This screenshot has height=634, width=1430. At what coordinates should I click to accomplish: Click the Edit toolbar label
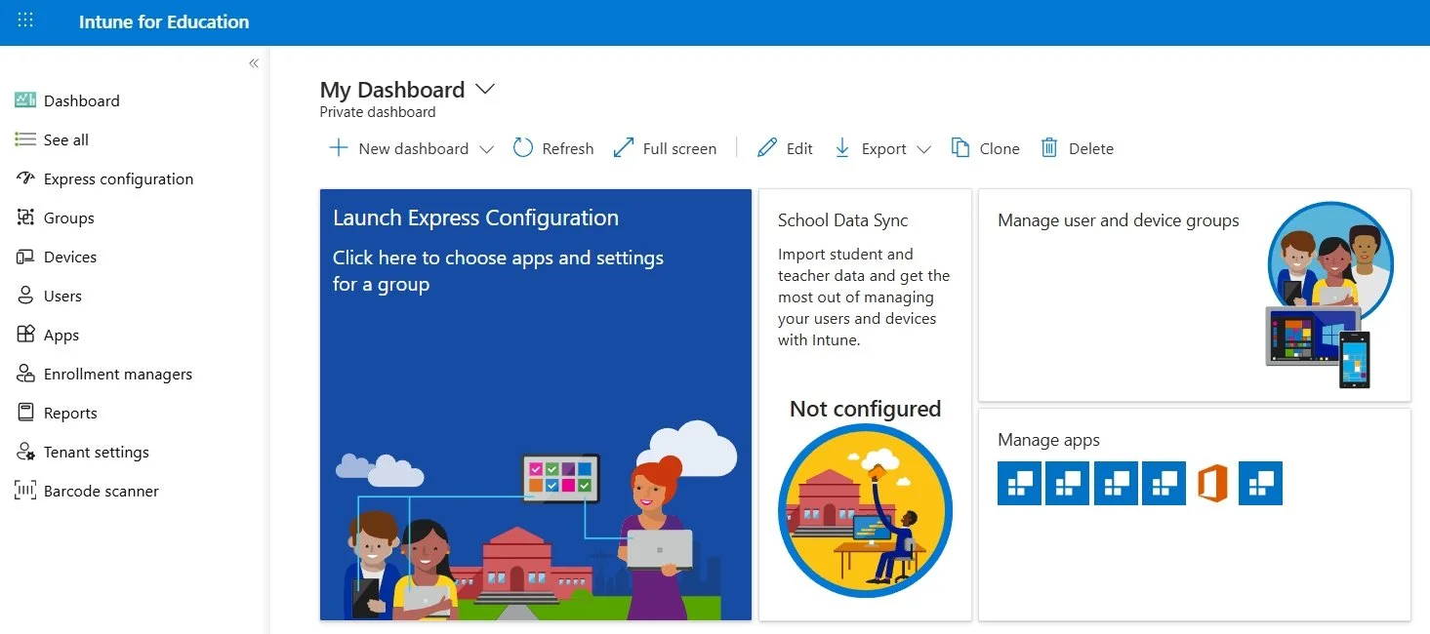pyautogui.click(x=799, y=148)
